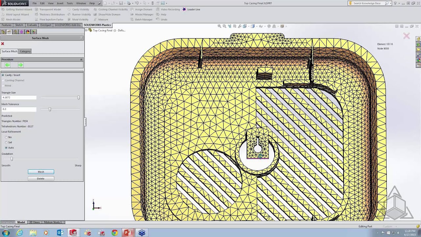Select the Measure tool

101,19
